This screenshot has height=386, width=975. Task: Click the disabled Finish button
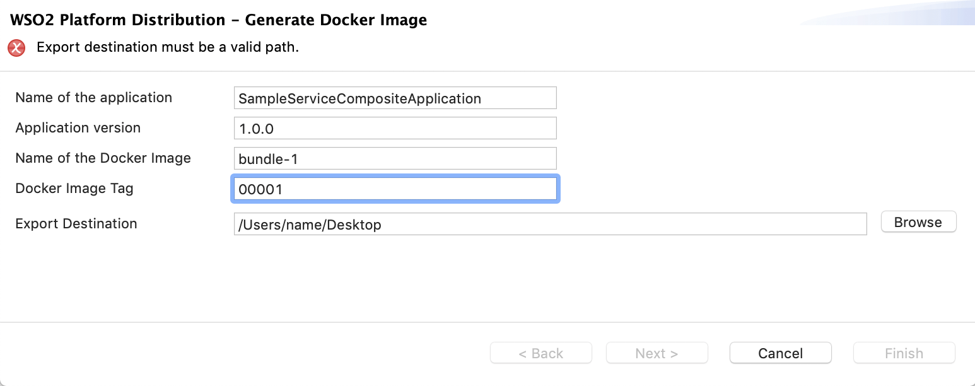pyautogui.click(x=904, y=353)
